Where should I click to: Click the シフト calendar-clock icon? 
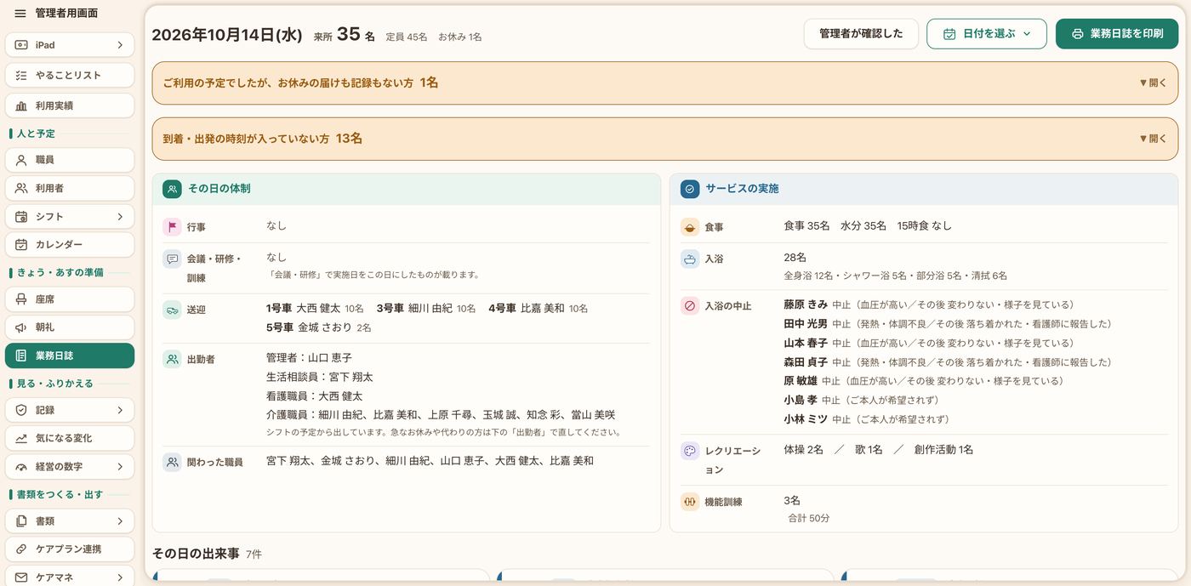(x=21, y=217)
